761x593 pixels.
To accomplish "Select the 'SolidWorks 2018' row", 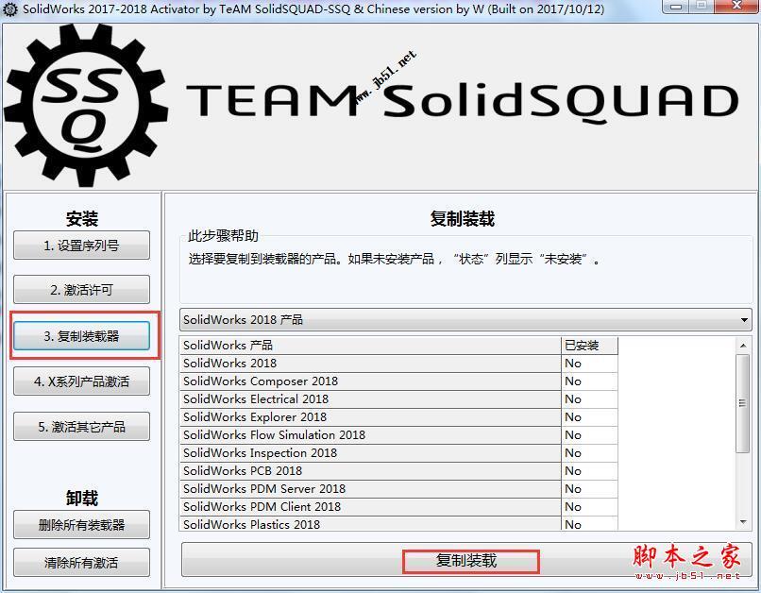I will click(x=399, y=364).
